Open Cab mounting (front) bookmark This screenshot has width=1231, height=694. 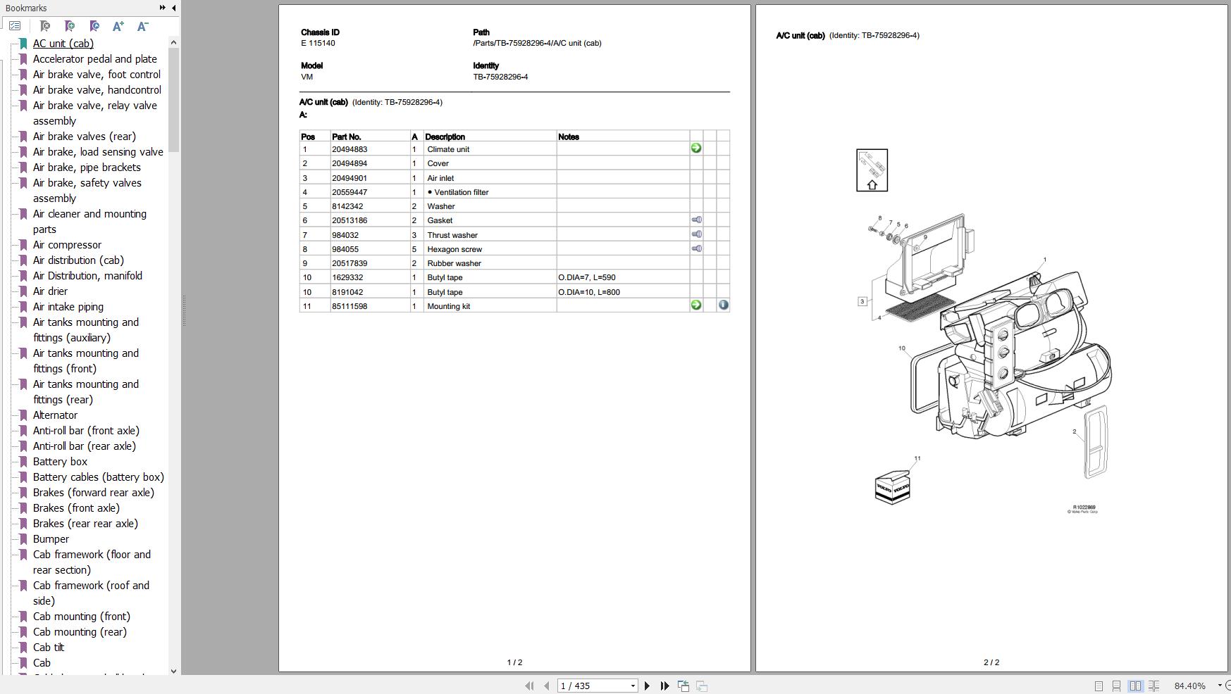point(82,617)
